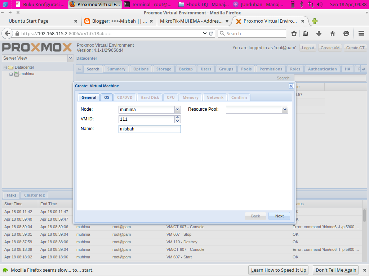Viewport: 369px width, 276px height.
Task: Open the bookmarks list icon
Action: pyautogui.click(x=305, y=33)
